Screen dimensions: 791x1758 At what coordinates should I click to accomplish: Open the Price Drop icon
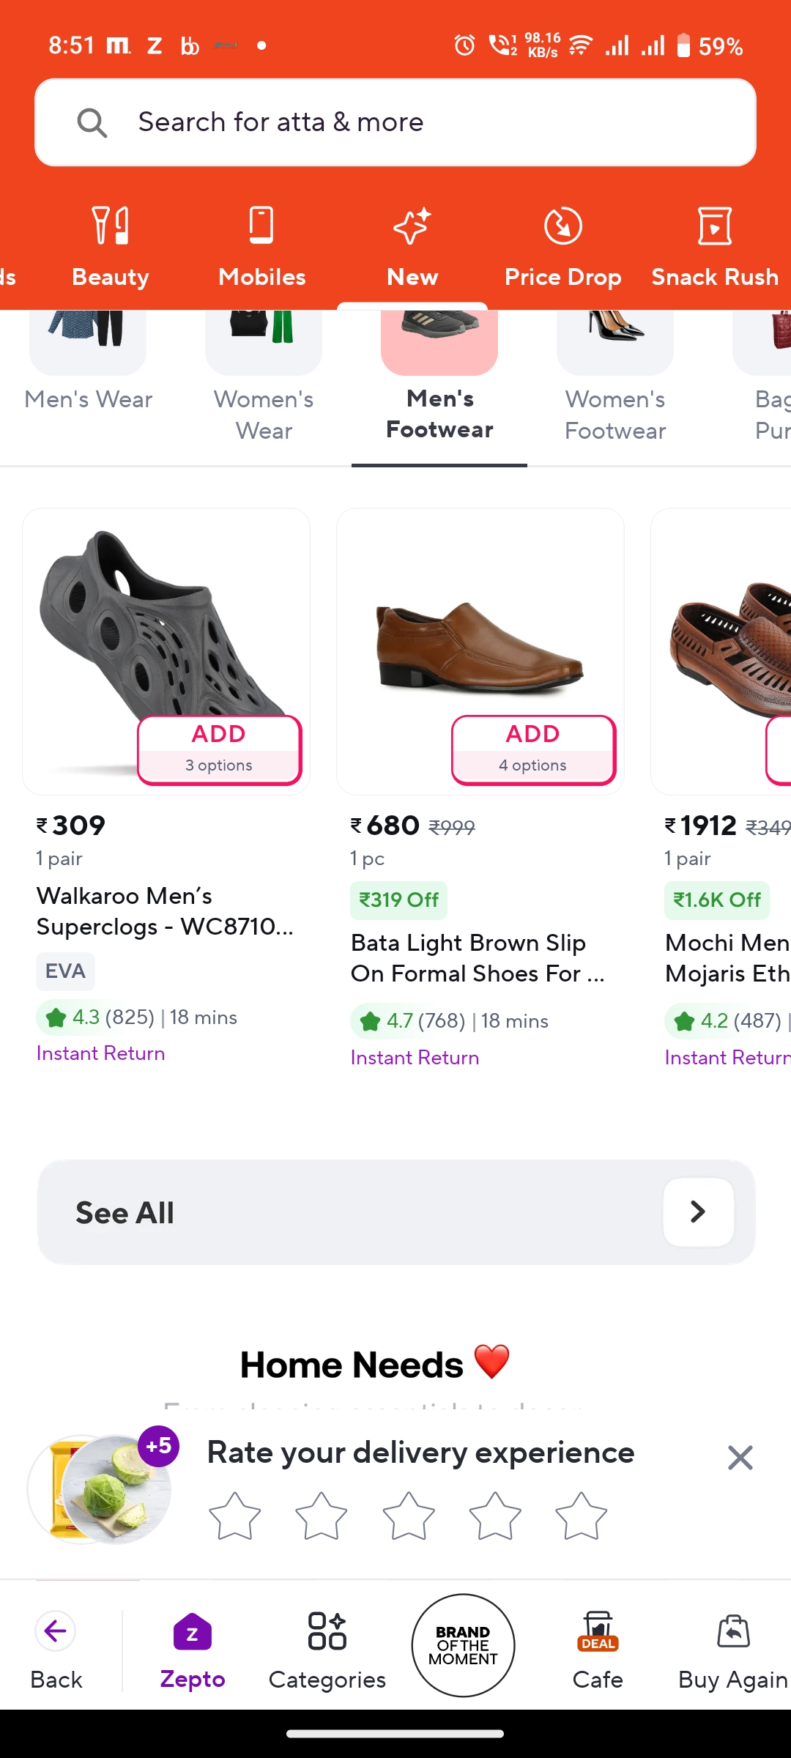562,226
